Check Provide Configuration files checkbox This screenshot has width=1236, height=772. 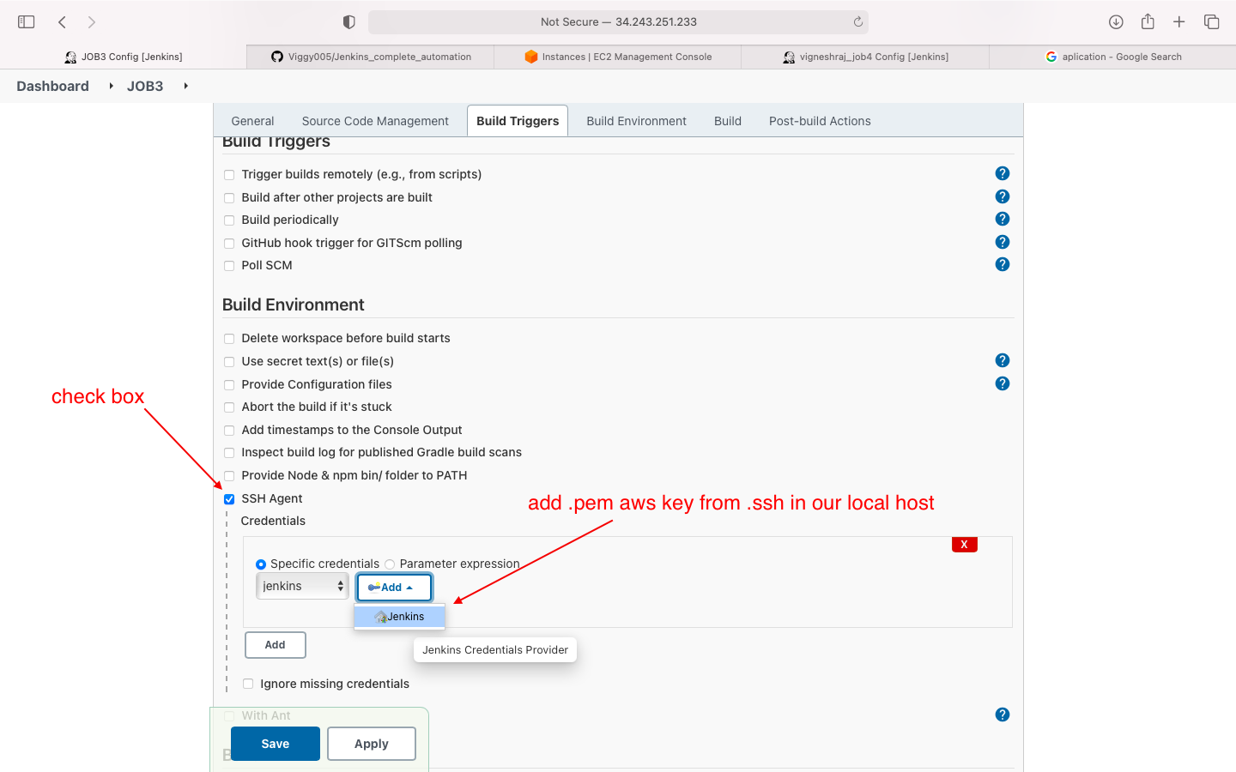pyautogui.click(x=229, y=385)
